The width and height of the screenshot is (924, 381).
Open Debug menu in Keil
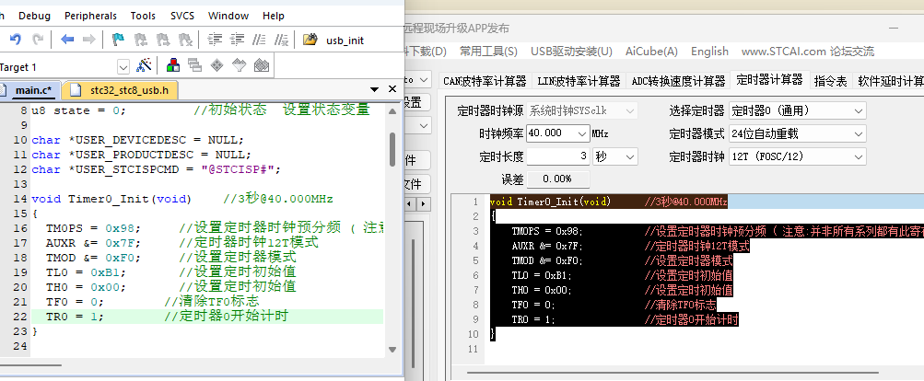34,16
